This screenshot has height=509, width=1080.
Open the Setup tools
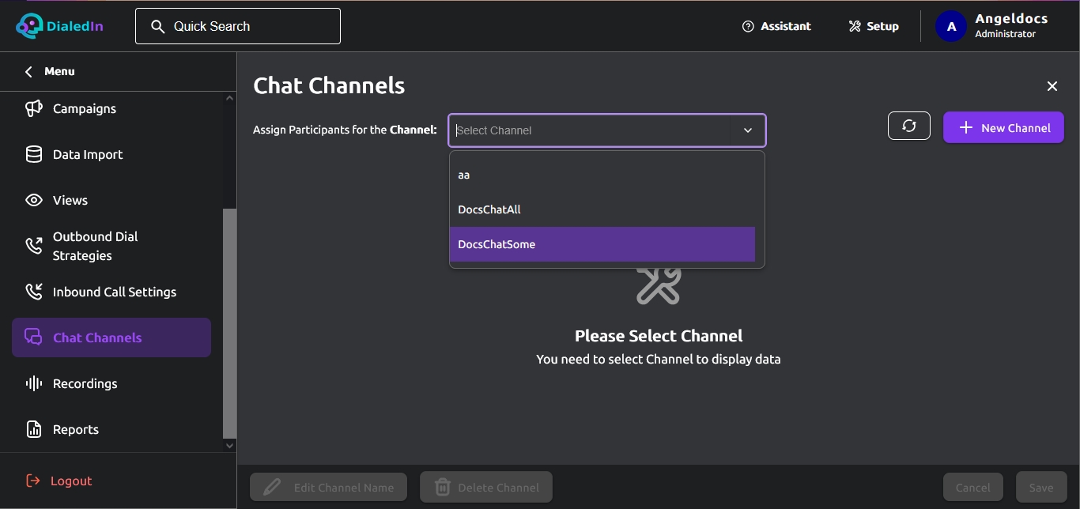point(874,26)
